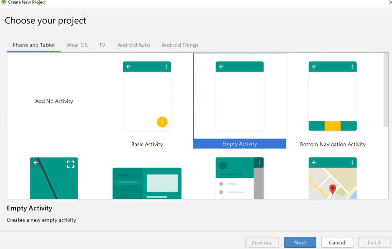
Task: Switch to the Android Auto tab
Action: pos(134,45)
